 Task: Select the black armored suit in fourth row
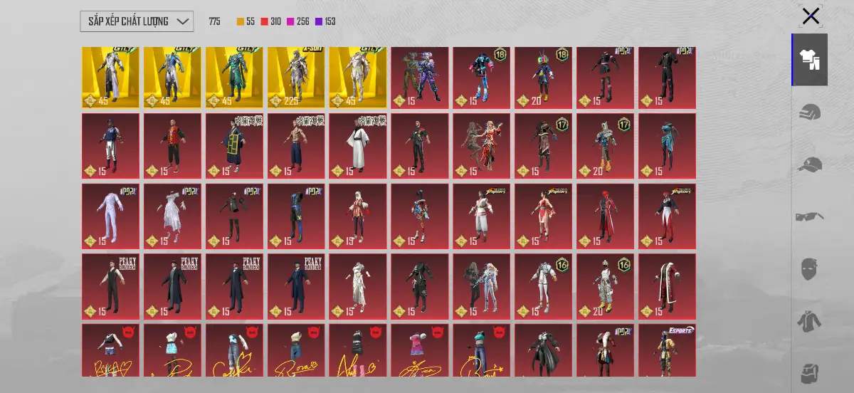coord(420,286)
